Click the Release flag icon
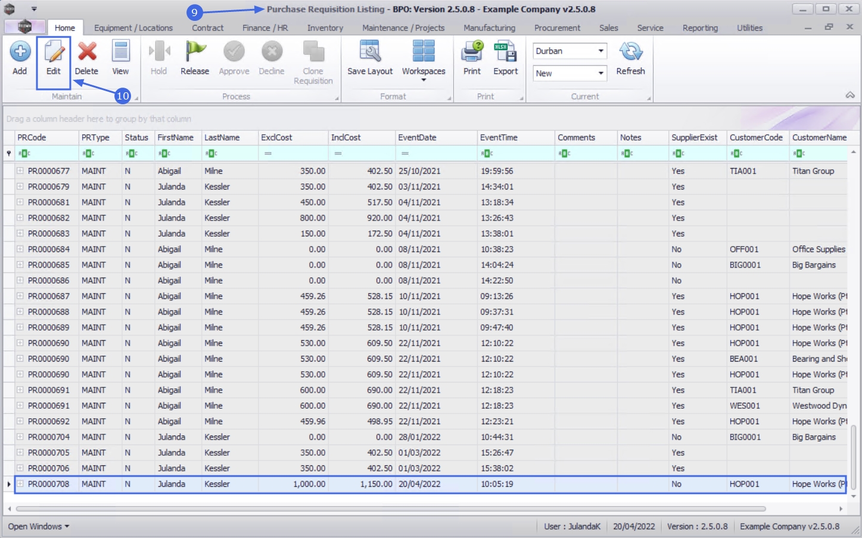Screen dimensions: 862x538 [195, 58]
